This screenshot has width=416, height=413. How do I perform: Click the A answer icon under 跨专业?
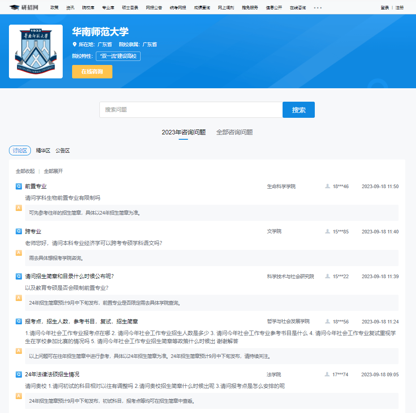coord(18,253)
